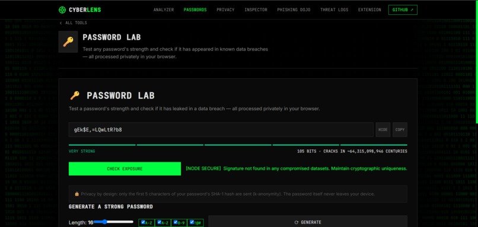Open the Extension page
The width and height of the screenshot is (478, 227).
pyautogui.click(x=369, y=9)
